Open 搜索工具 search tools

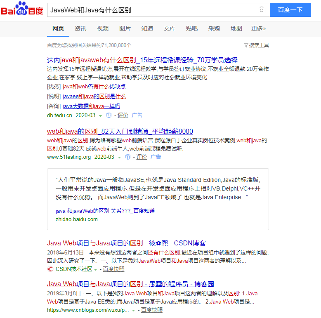point(259,45)
